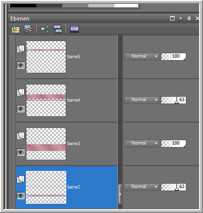Click the layer type icon on barre4
This screenshot has height=213, width=203.
21,92
